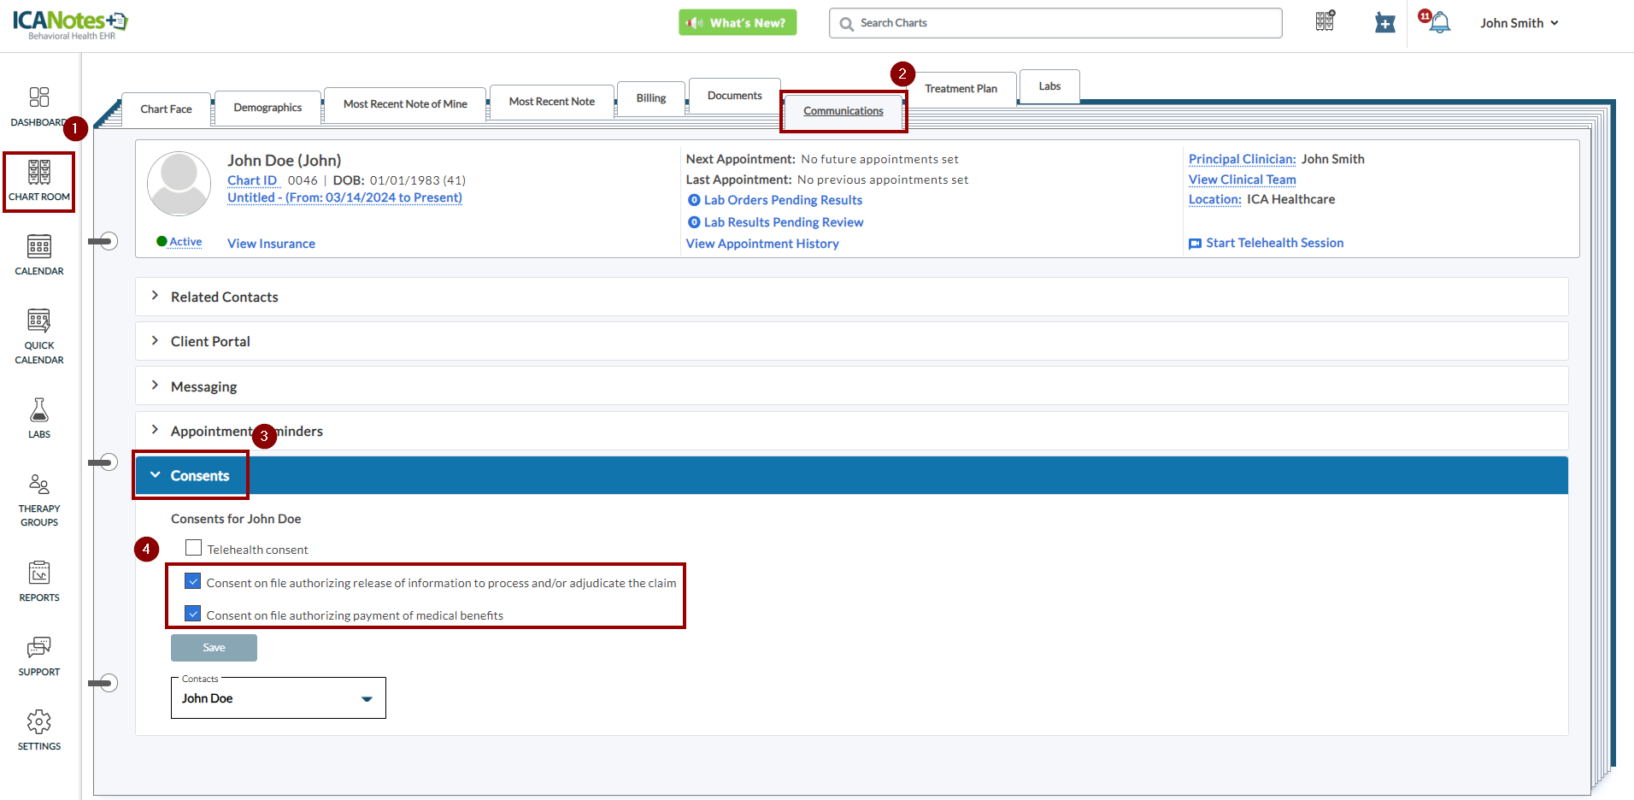1634x800 pixels.
Task: Open the notifications bell icon
Action: click(x=1440, y=23)
